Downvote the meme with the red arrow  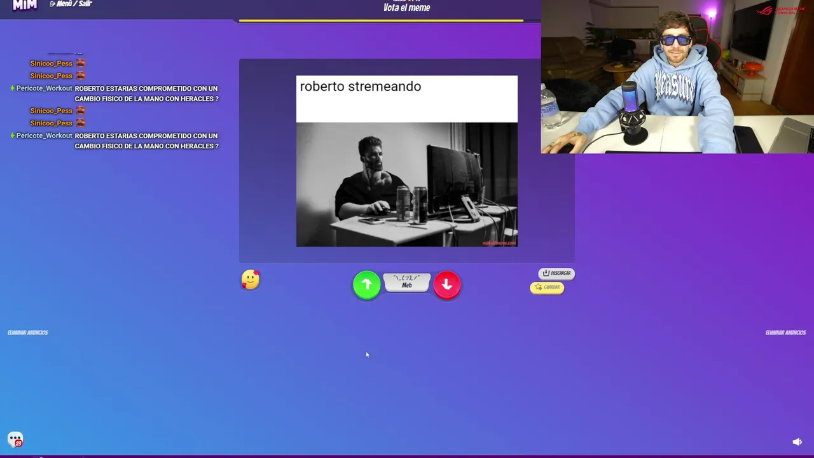(447, 285)
